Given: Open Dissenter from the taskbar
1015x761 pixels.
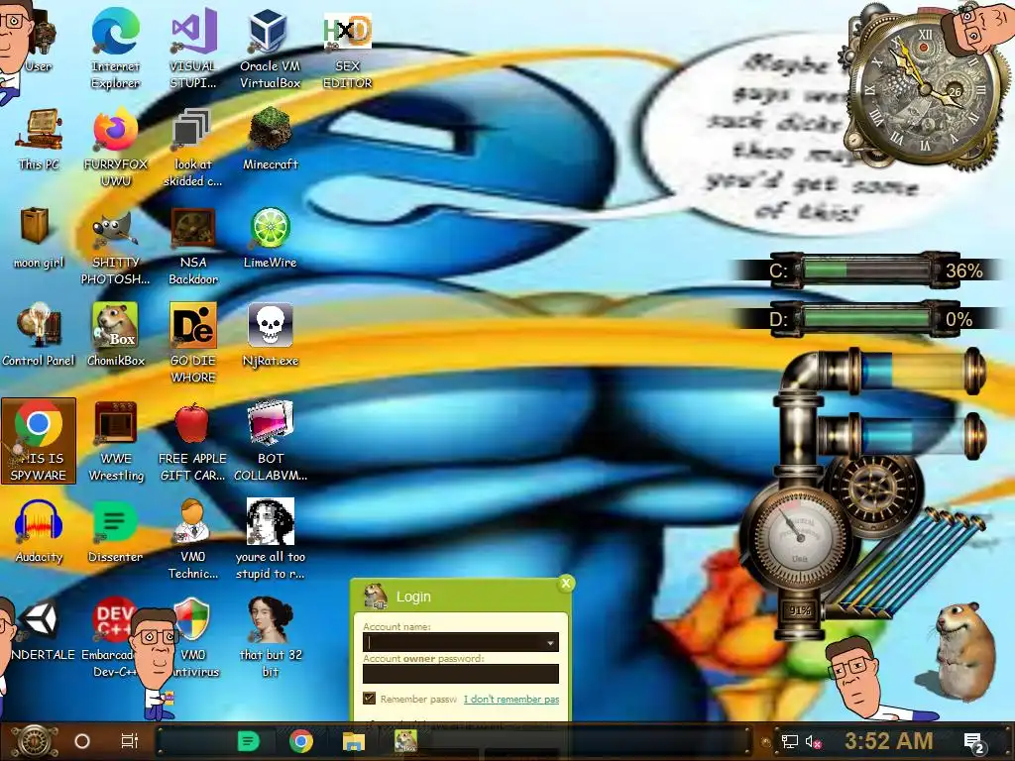Looking at the screenshot, I should pos(248,741).
